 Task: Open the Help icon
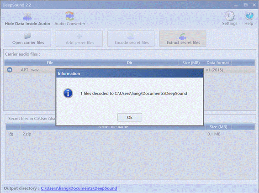coord(249,18)
